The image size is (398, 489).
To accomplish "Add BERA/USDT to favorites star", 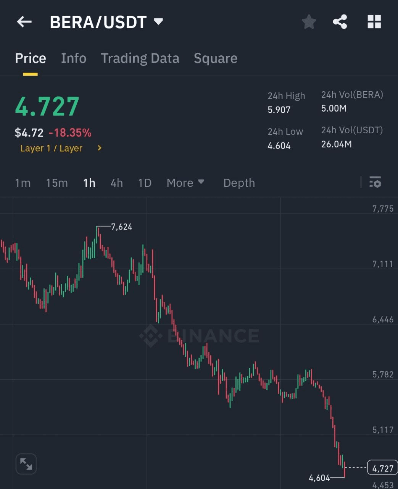I will click(309, 22).
